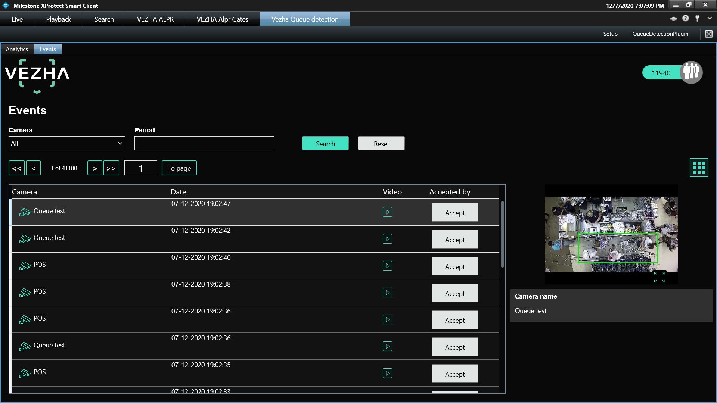This screenshot has width=717, height=403.
Task: Click the Setup button
Action: (x=610, y=34)
